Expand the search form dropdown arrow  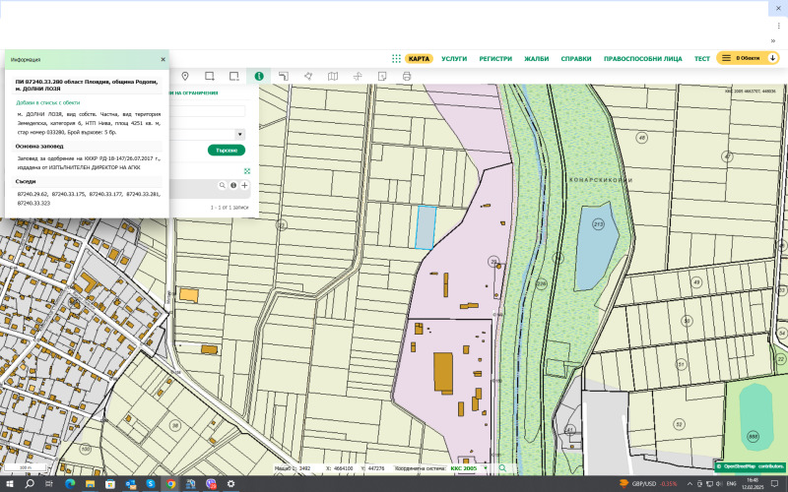pyautogui.click(x=240, y=133)
